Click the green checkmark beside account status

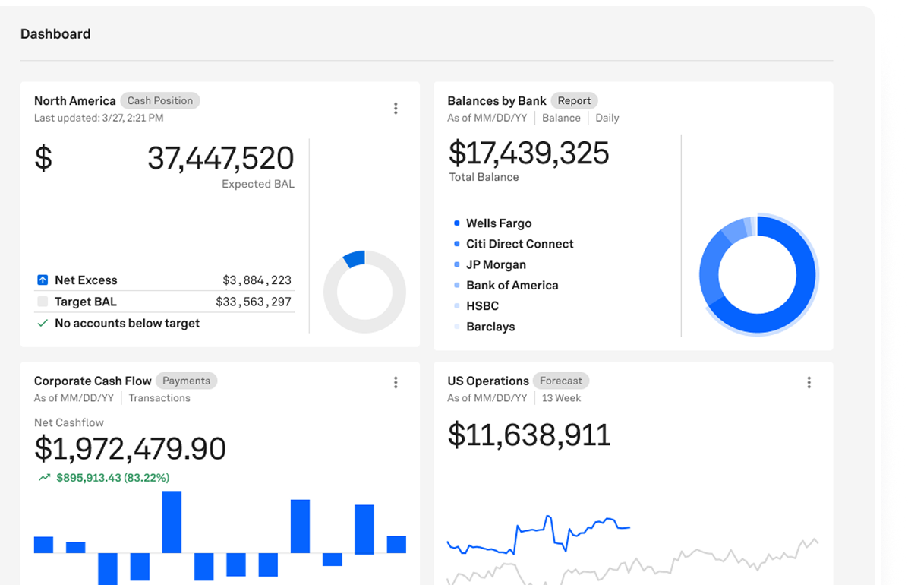[41, 323]
